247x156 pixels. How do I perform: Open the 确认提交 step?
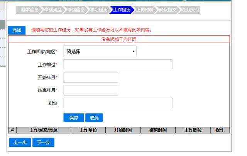click(168, 10)
